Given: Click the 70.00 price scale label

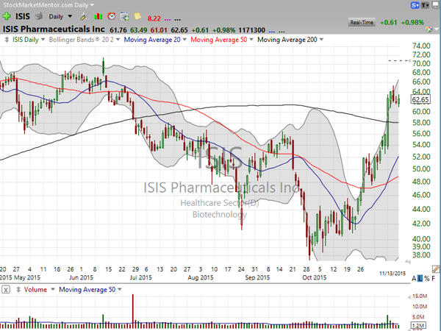Looking at the screenshot, I should click(x=421, y=63).
